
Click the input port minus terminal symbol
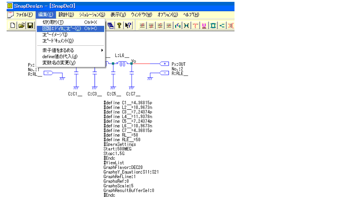[x=48, y=73]
